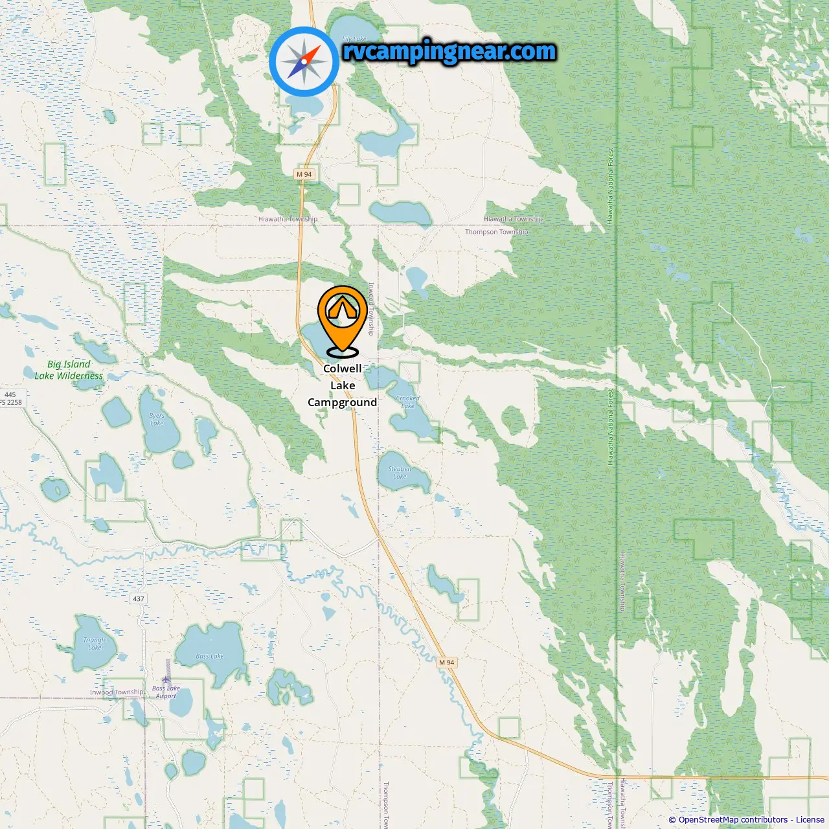Click the Bass Lake label
The height and width of the screenshot is (829, 829).
[209, 656]
